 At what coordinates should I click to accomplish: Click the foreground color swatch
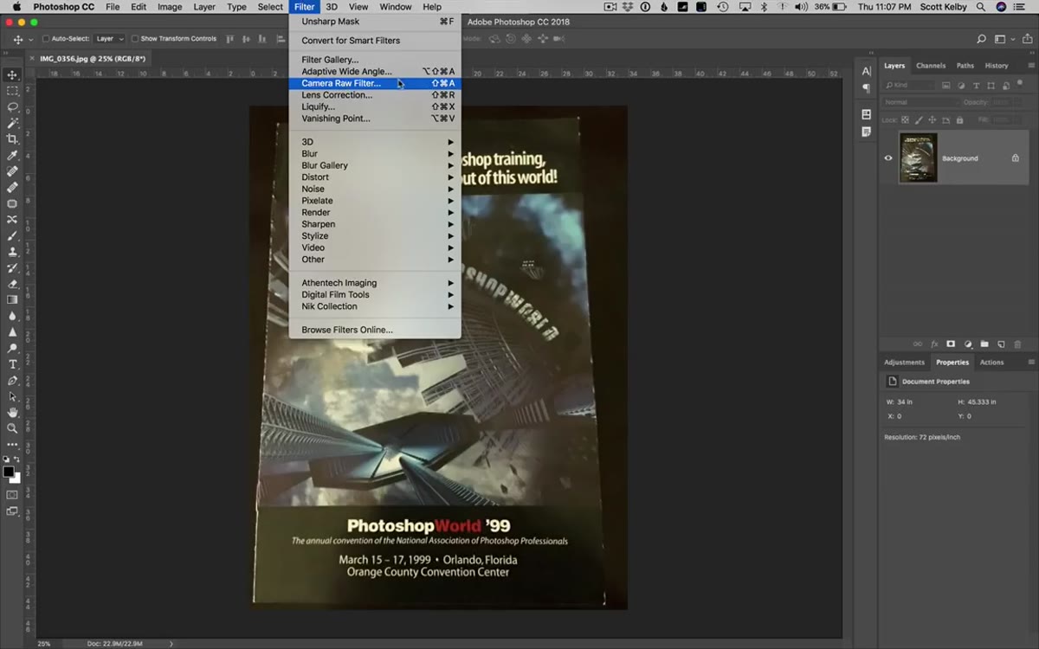click(9, 472)
